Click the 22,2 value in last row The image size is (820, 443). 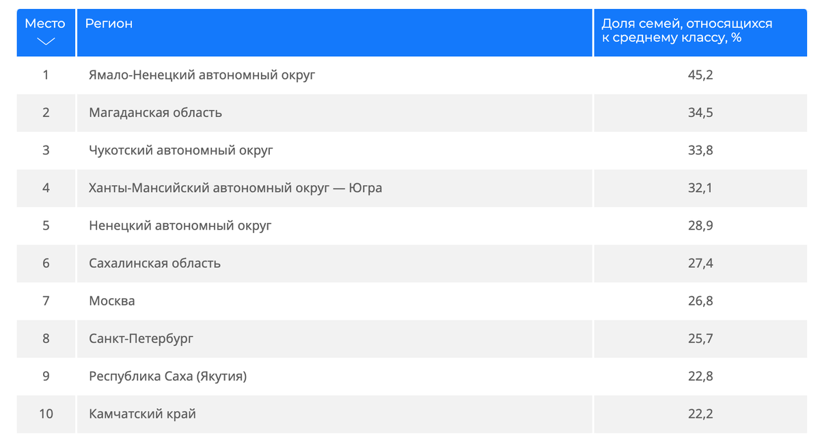(x=700, y=414)
